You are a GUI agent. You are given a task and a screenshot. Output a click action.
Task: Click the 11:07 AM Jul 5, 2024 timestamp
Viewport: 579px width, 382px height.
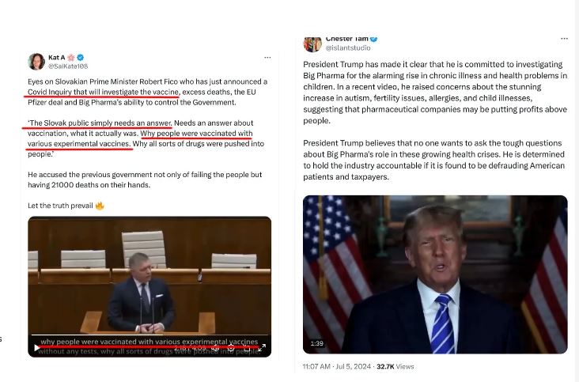[336, 366]
